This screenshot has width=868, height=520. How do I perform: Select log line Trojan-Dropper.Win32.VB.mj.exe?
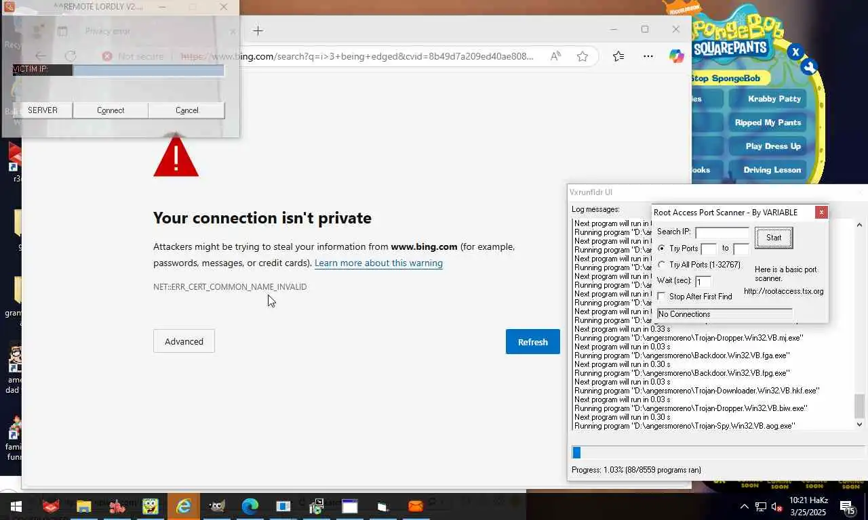click(688, 337)
